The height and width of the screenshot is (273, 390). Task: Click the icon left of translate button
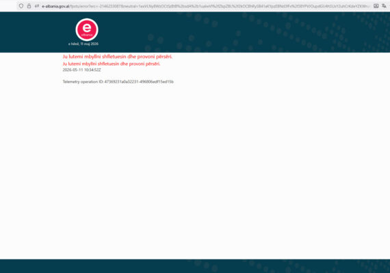376,6
